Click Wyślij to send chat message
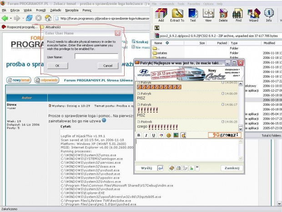The height and width of the screenshot is (212, 282). [x=146, y=168]
